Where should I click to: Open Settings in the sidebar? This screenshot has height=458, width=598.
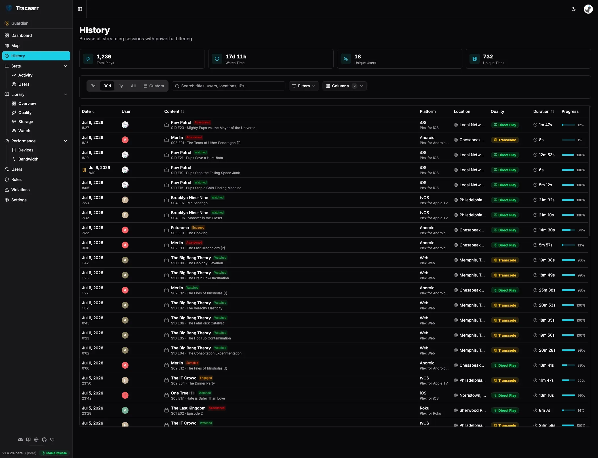pos(36,200)
